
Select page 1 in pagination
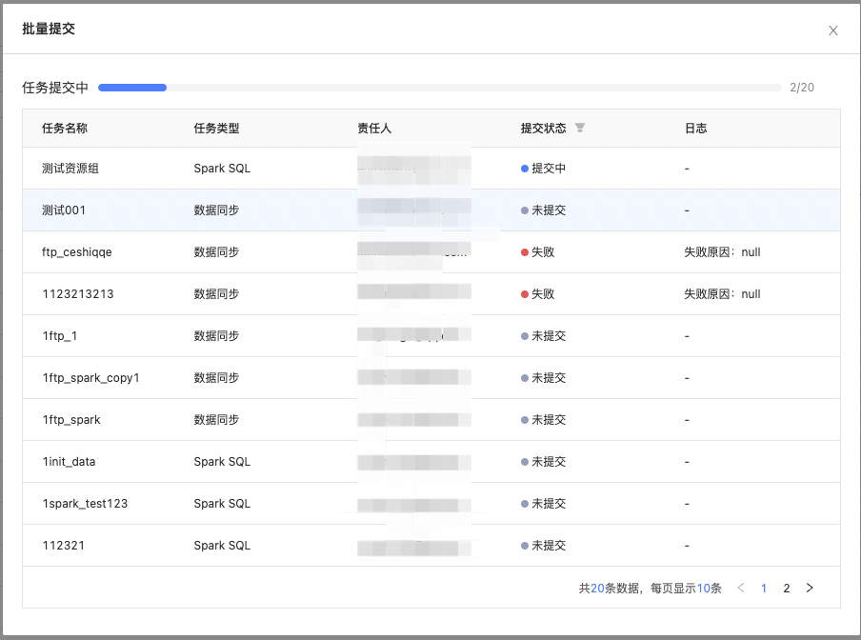pyautogui.click(x=764, y=589)
